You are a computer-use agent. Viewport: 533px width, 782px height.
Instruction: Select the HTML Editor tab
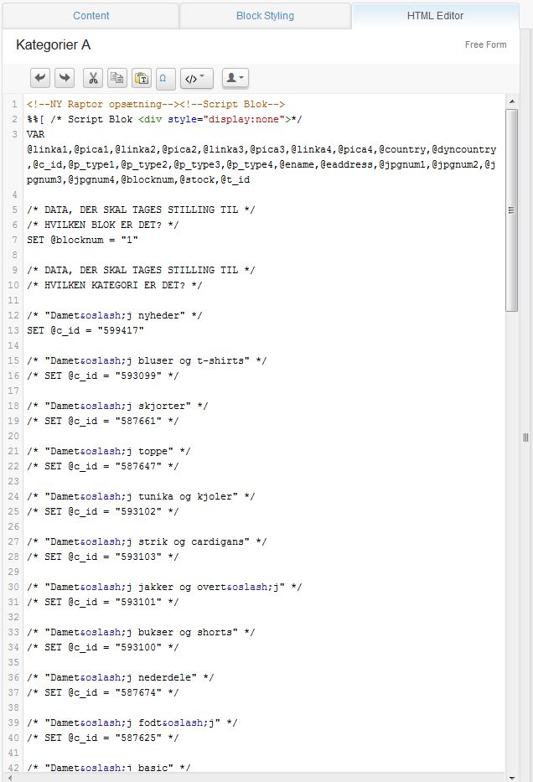pos(435,15)
